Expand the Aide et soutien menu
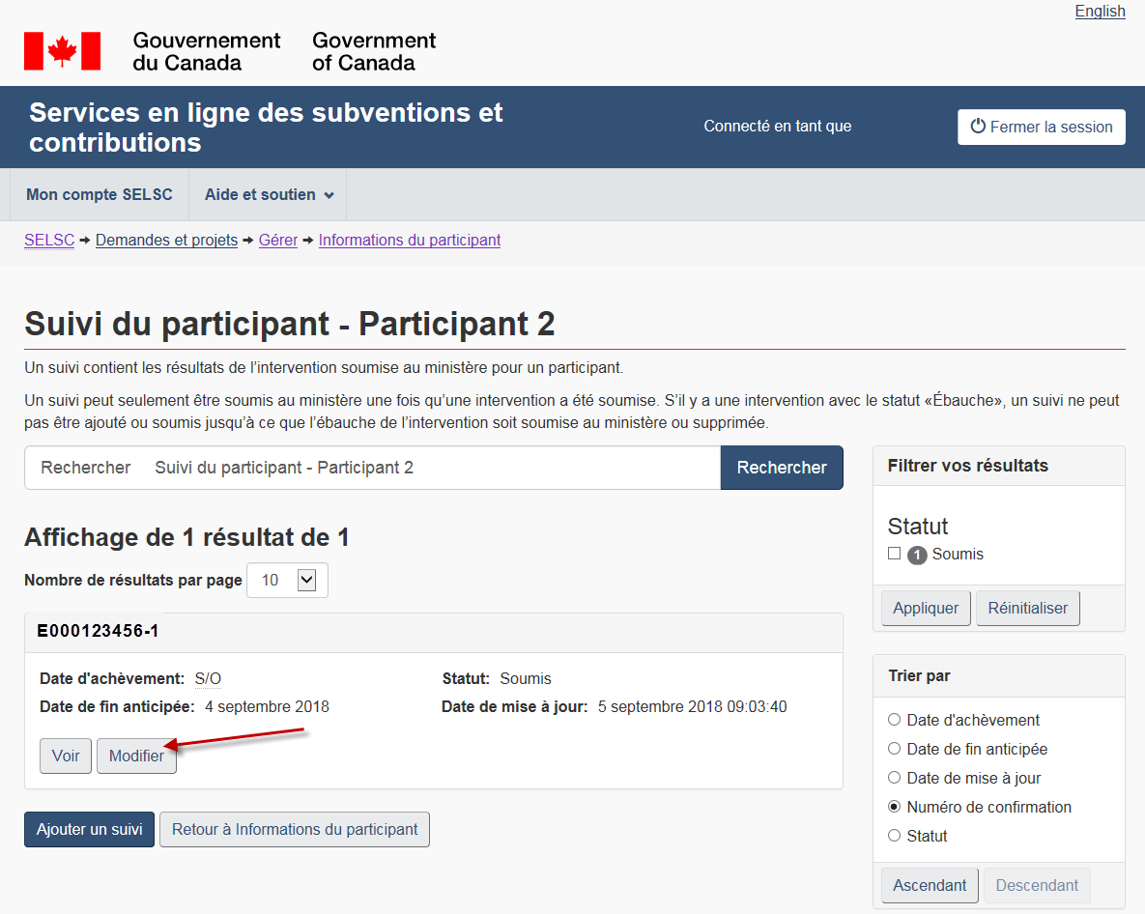This screenshot has width=1145, height=914. coord(269,195)
